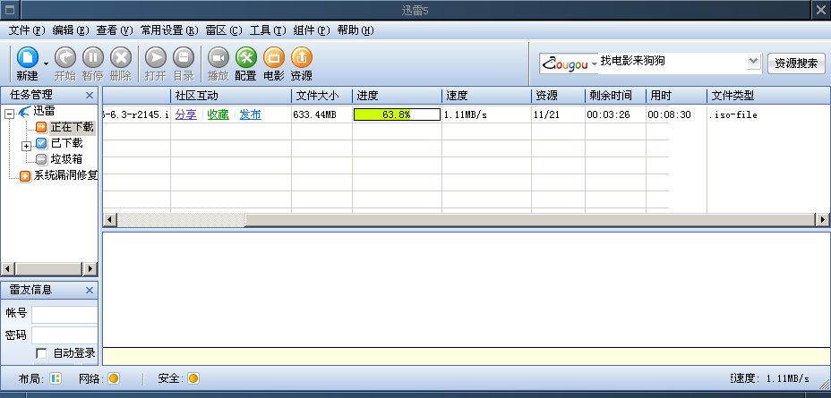Click the 发布 publish link
Screen dimensions: 831x398
250,114
